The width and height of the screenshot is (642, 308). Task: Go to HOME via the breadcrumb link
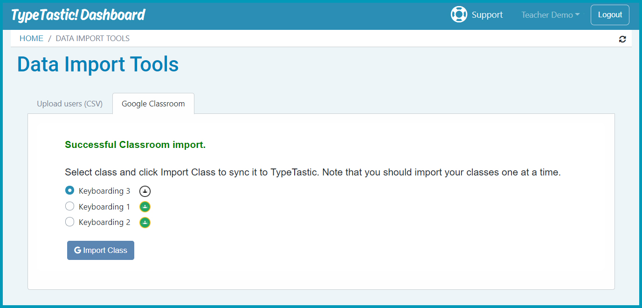coord(31,39)
